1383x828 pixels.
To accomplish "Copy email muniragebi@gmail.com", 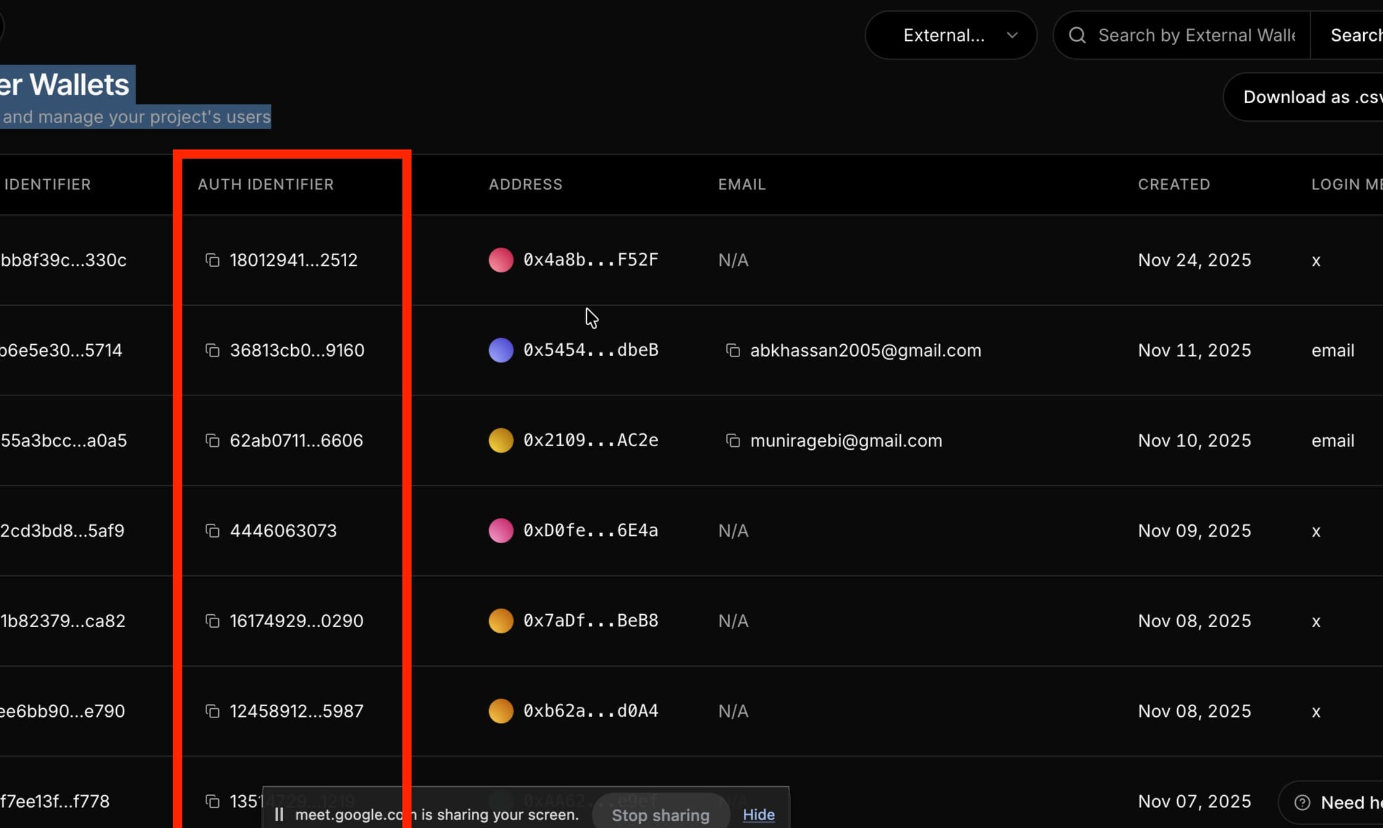I will pyautogui.click(x=733, y=441).
